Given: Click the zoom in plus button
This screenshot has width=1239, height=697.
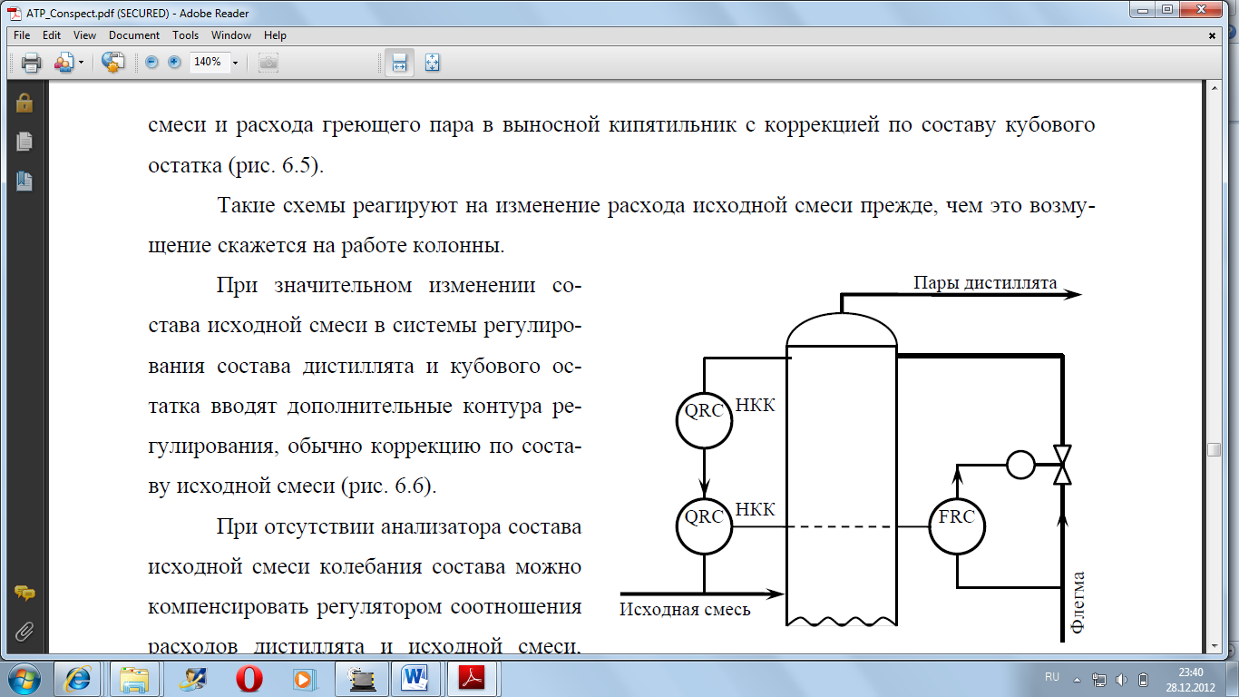Looking at the screenshot, I should pyautogui.click(x=174, y=63).
